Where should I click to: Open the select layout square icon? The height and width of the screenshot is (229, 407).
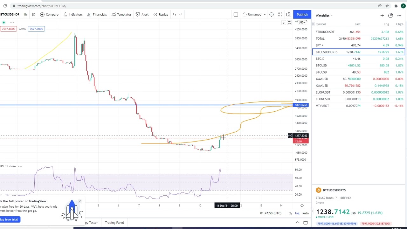[236, 14]
